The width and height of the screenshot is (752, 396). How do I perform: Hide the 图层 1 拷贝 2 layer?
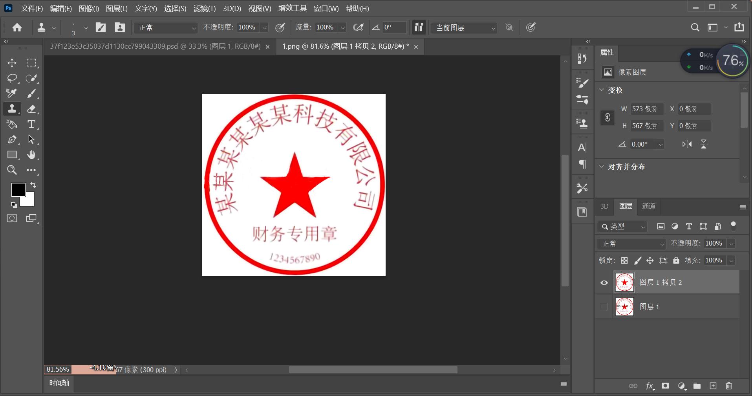pyautogui.click(x=604, y=282)
